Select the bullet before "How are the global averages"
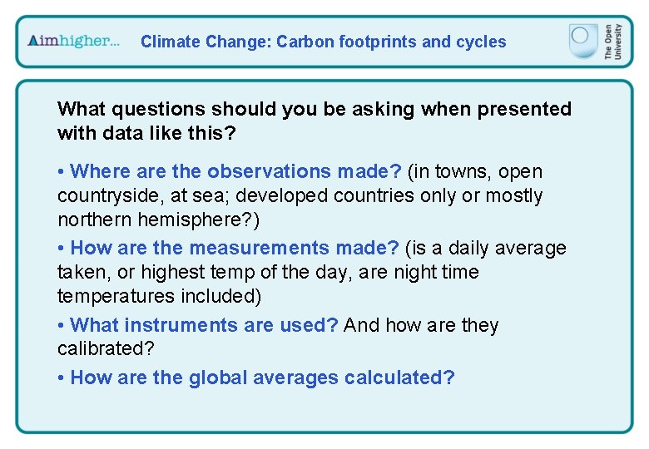The height and width of the screenshot is (449, 649). (x=62, y=378)
